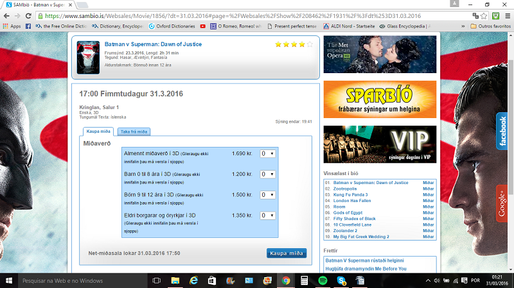This screenshot has height=288, width=514.
Task: Click the Pesquisar na Web e no Windows search box
Action: coord(84,281)
